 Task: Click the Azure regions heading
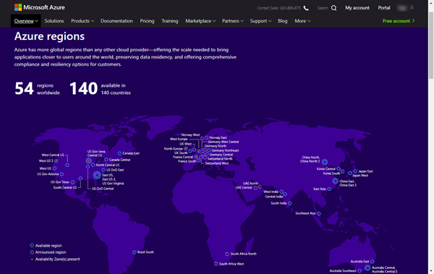pyautogui.click(x=49, y=36)
